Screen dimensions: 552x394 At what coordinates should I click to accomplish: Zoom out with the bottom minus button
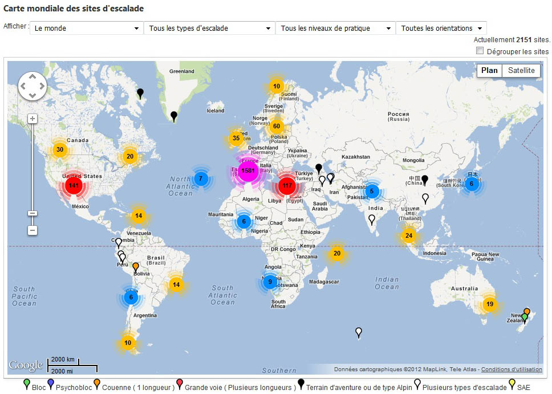33,230
